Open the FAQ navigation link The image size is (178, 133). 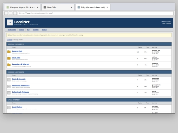pyautogui.click(x=28, y=30)
